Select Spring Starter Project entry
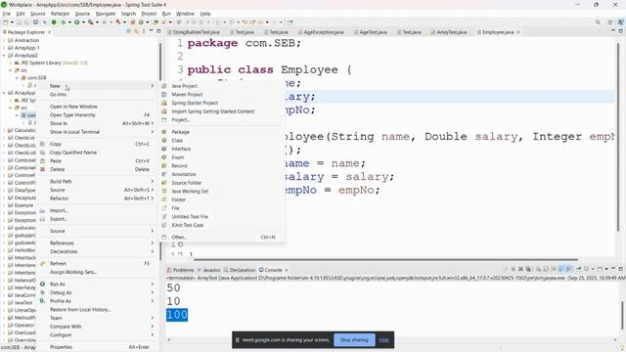 pos(195,103)
